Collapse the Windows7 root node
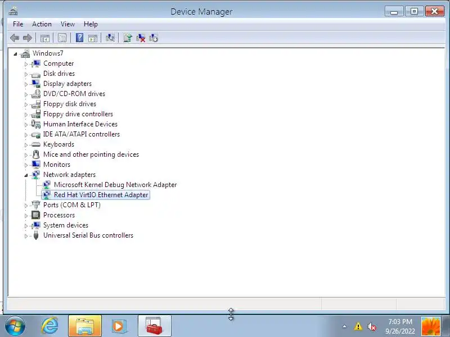 pyautogui.click(x=15, y=54)
